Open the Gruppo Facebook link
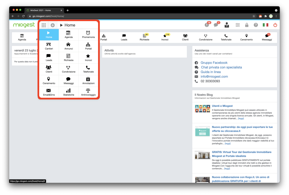Viewport: 289px width, 195px height. click(214, 63)
